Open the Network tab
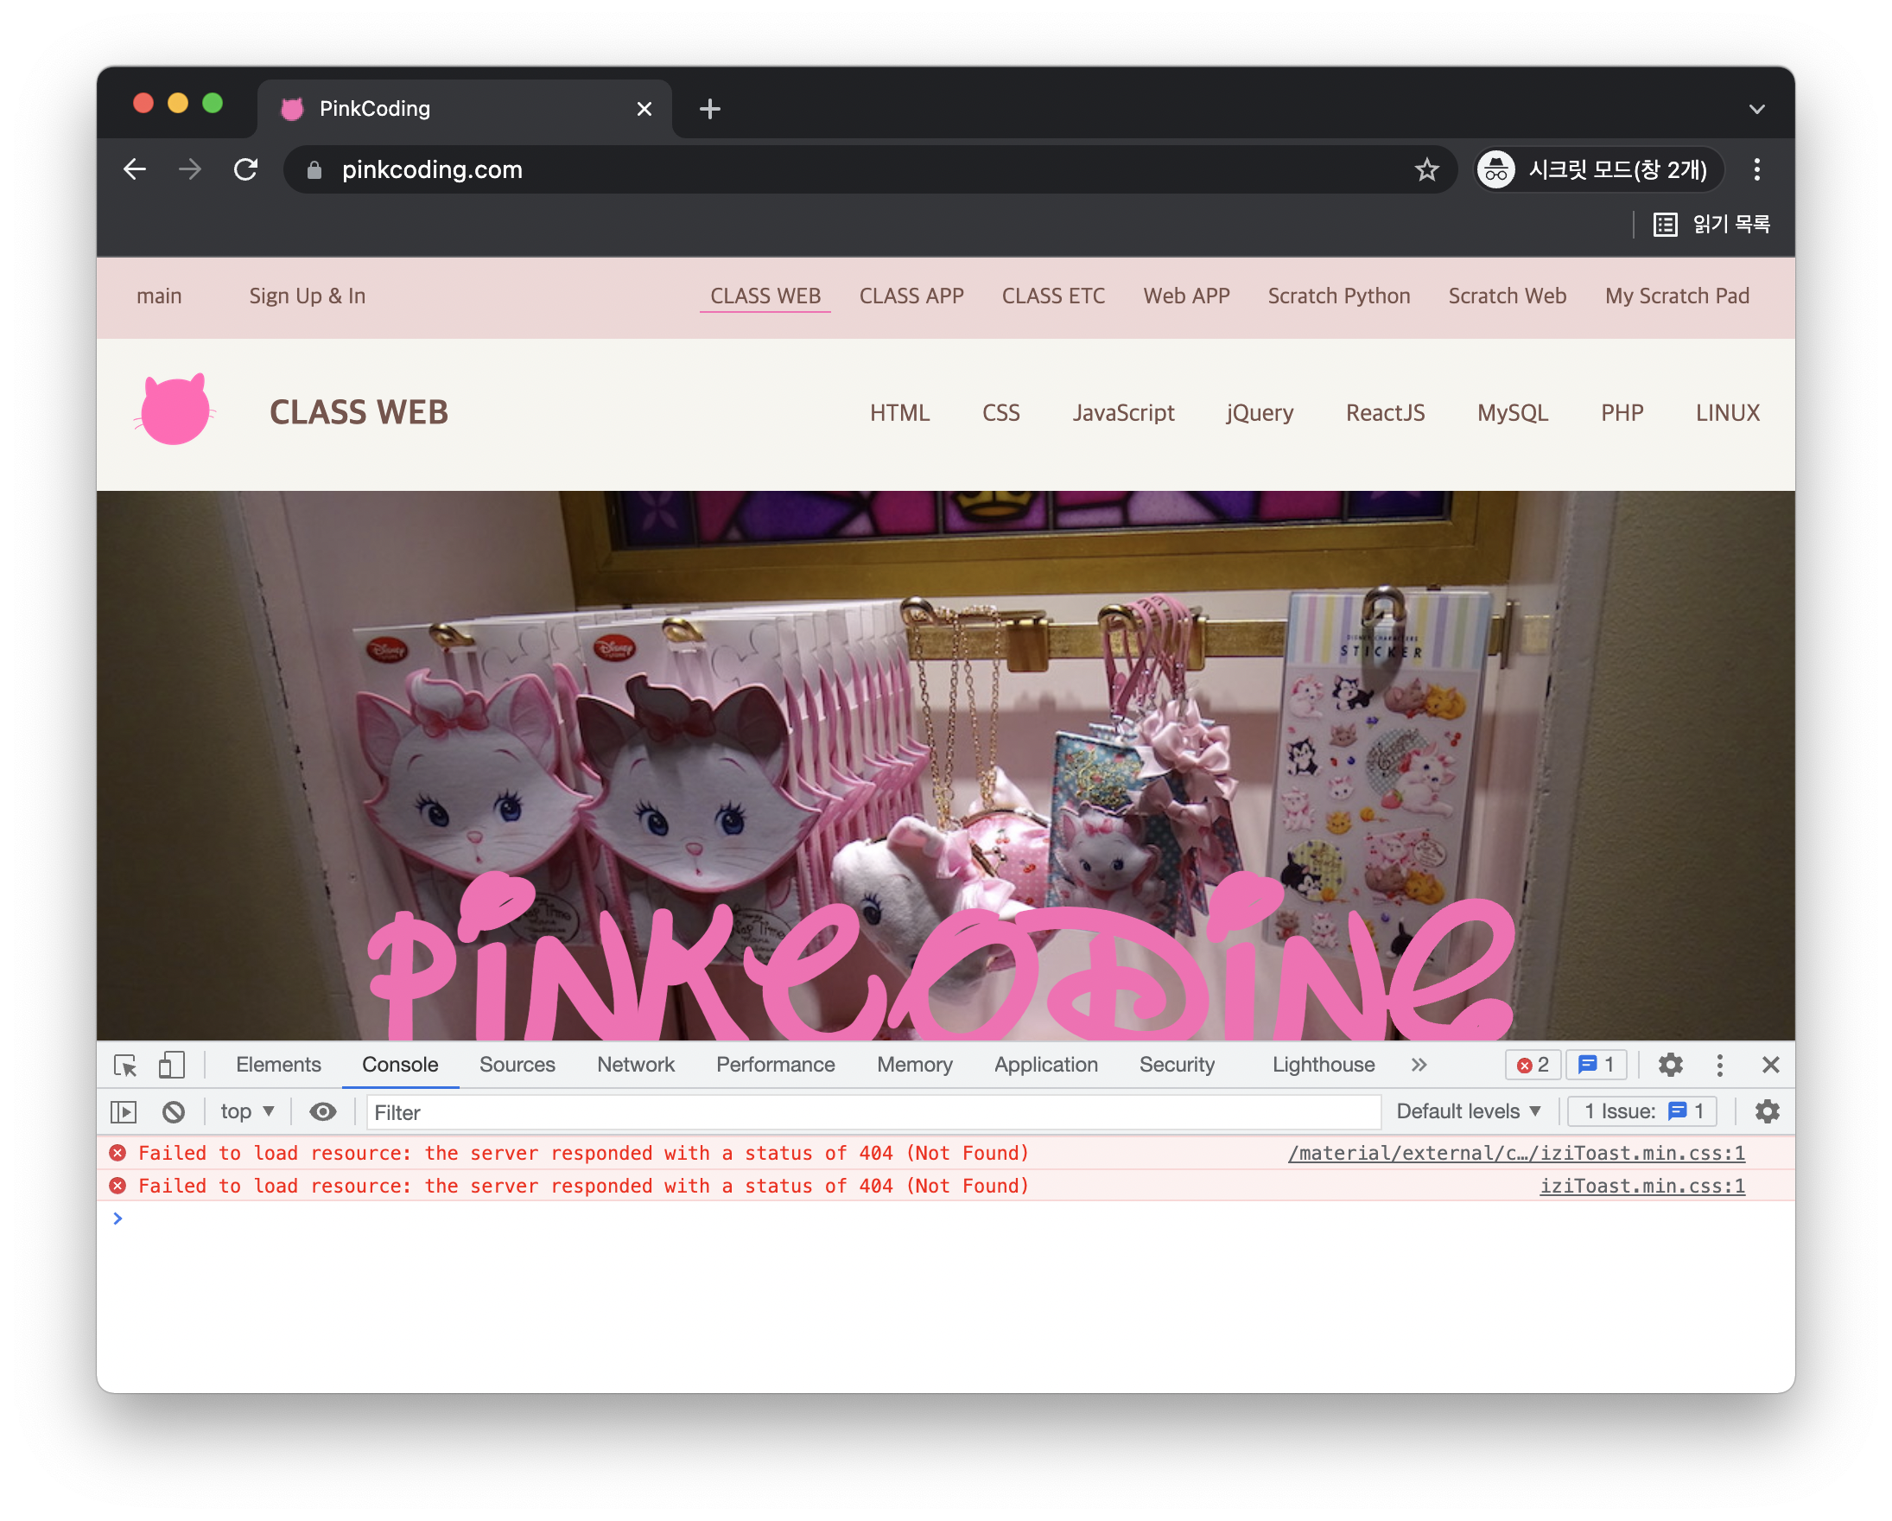Image resolution: width=1892 pixels, height=1521 pixels. pyautogui.click(x=635, y=1065)
